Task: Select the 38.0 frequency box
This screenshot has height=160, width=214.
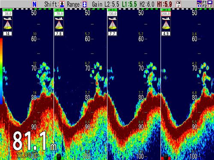Action: [x=8, y=14]
